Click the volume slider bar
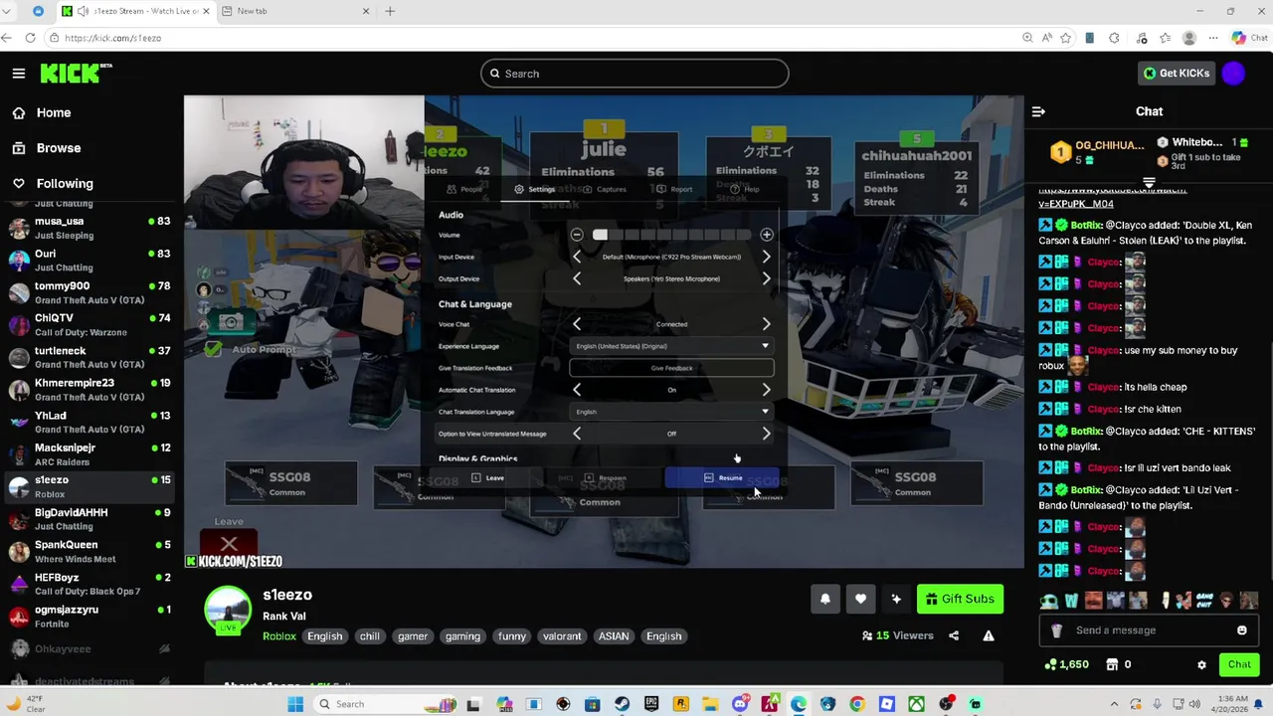This screenshot has width=1273, height=716. [x=671, y=235]
